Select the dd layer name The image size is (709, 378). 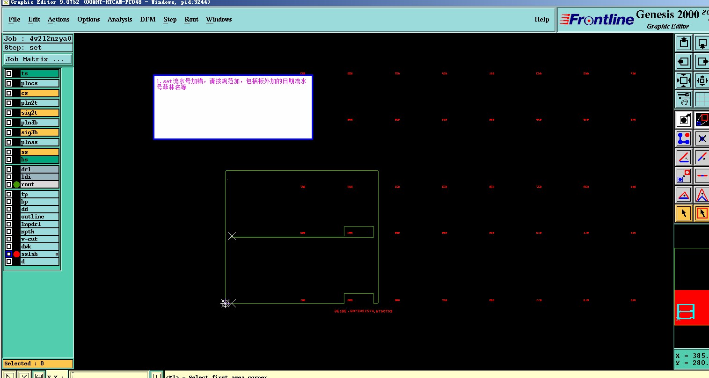coord(40,209)
